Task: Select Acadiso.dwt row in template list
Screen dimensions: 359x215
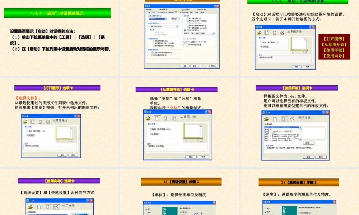Action: click(x=281, y=133)
